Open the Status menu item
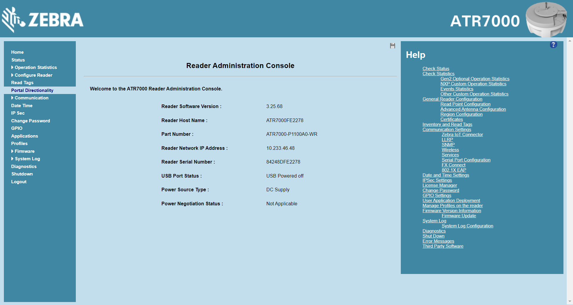The height and width of the screenshot is (305, 573). [x=18, y=60]
